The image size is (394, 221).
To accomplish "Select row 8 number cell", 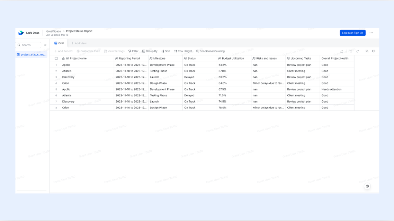I will pyautogui.click(x=56, y=108).
